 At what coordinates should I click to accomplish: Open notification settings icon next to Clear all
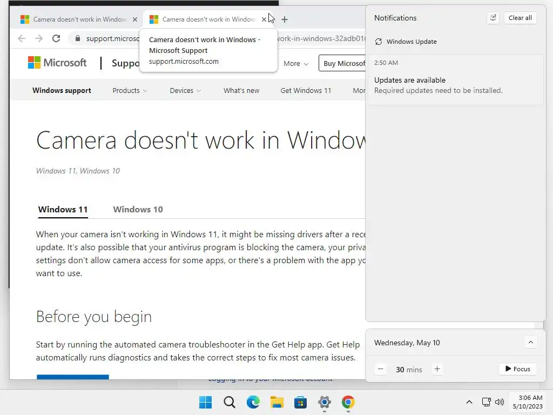pos(493,18)
